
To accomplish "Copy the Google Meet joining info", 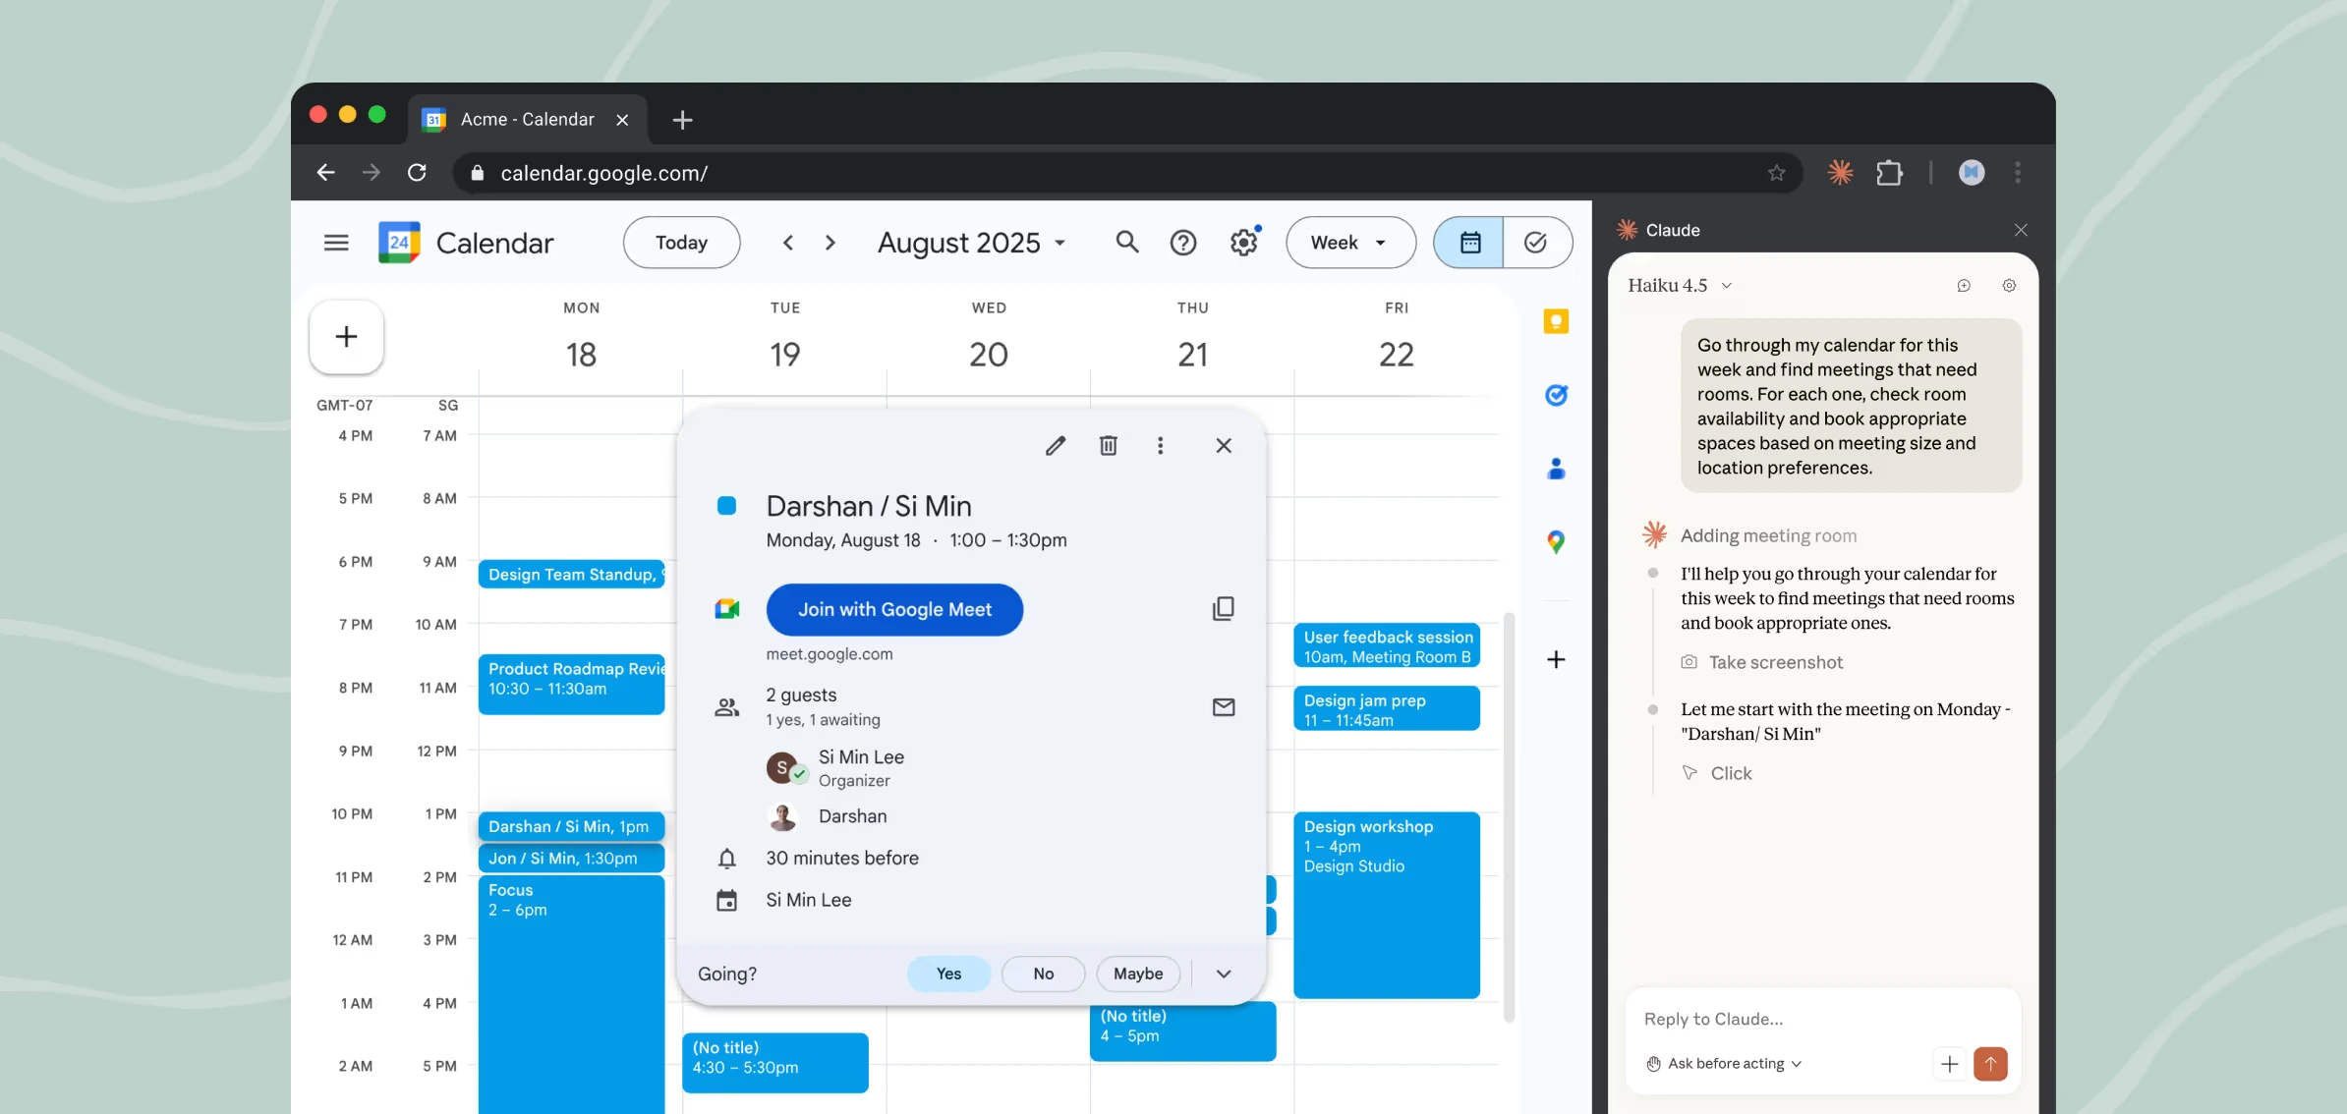I will [x=1223, y=608].
